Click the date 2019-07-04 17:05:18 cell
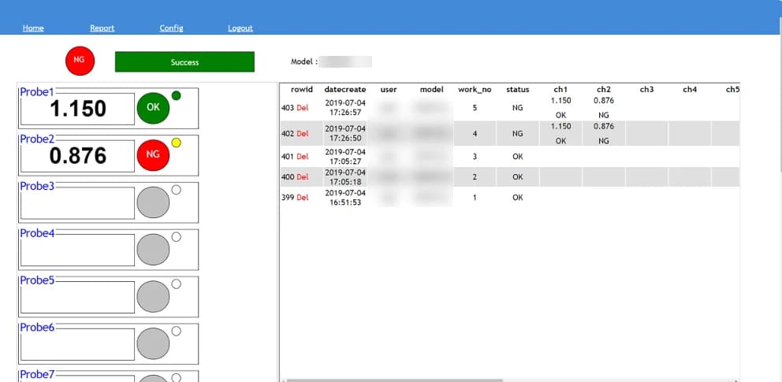Image resolution: width=782 pixels, height=382 pixels. pos(345,176)
